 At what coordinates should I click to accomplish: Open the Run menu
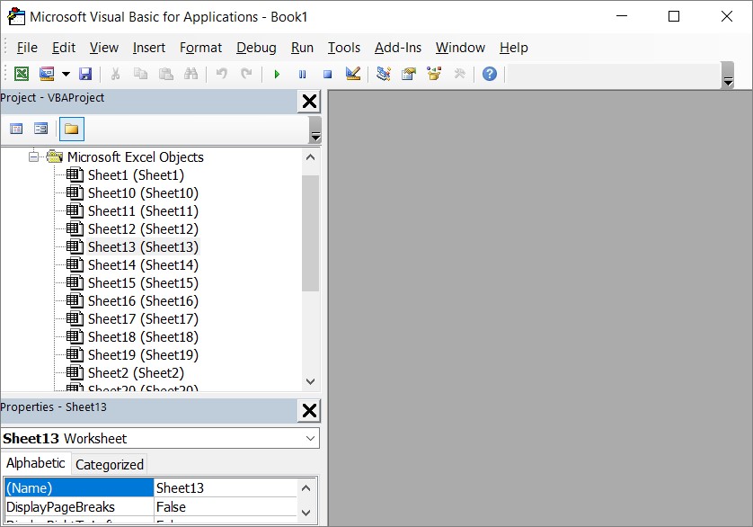302,48
